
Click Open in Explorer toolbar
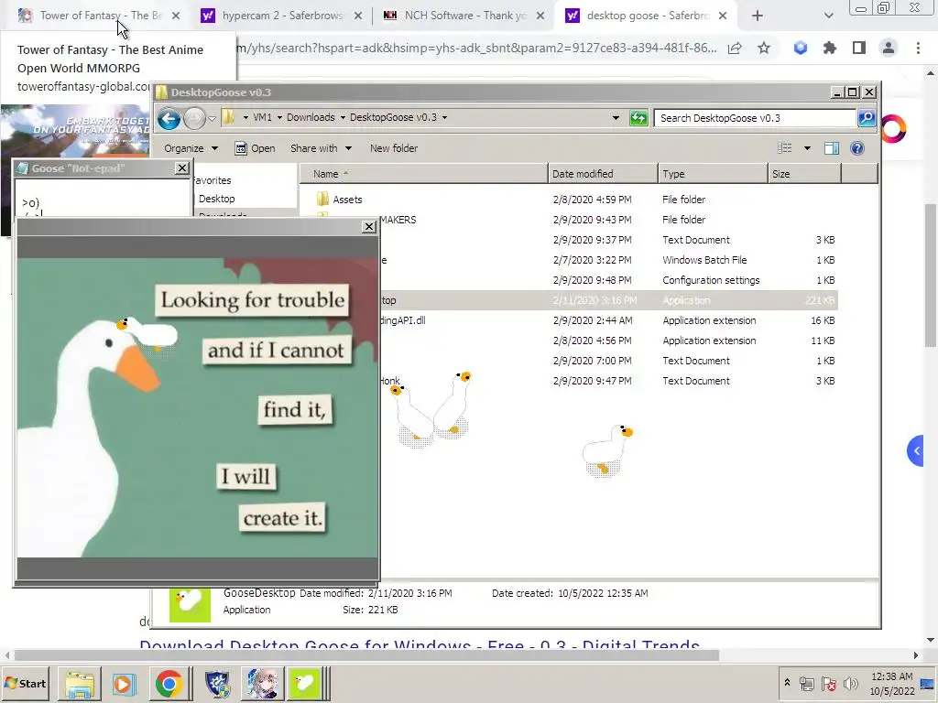pos(255,148)
